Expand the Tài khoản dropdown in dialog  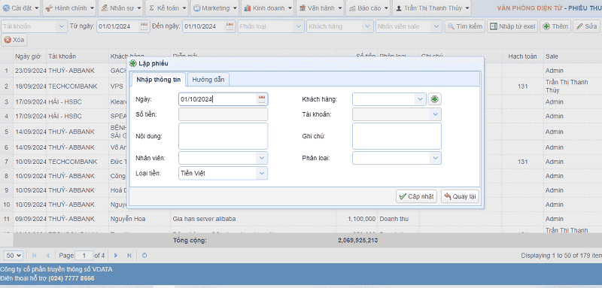[x=435, y=114]
